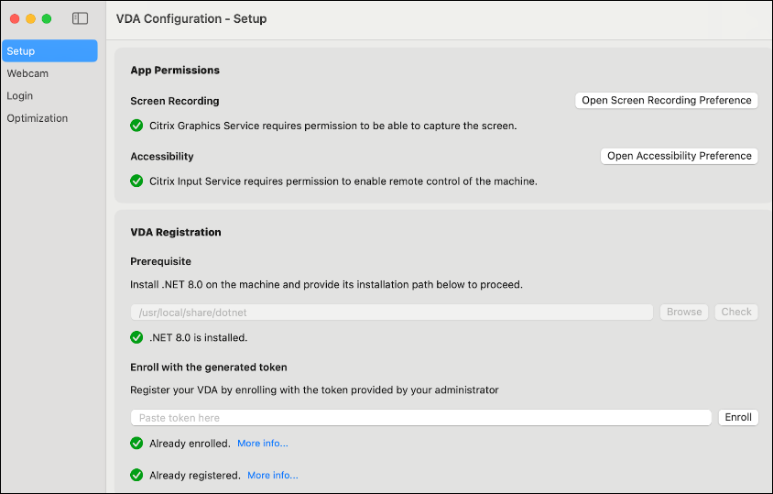
Task: Click the Check button for .NET installation
Action: [736, 312]
